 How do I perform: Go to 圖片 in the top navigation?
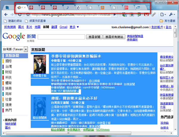[x=21, y=27]
